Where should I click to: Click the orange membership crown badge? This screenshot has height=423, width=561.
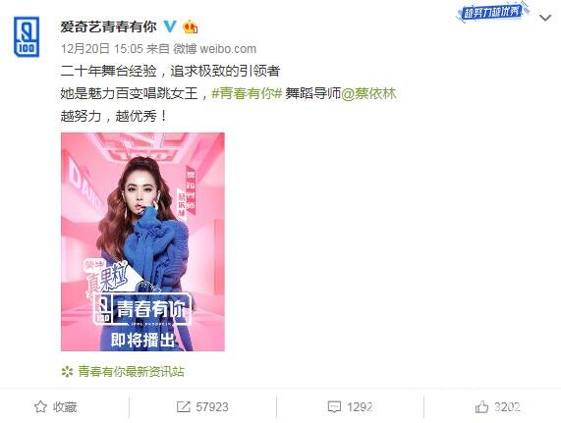[x=190, y=26]
